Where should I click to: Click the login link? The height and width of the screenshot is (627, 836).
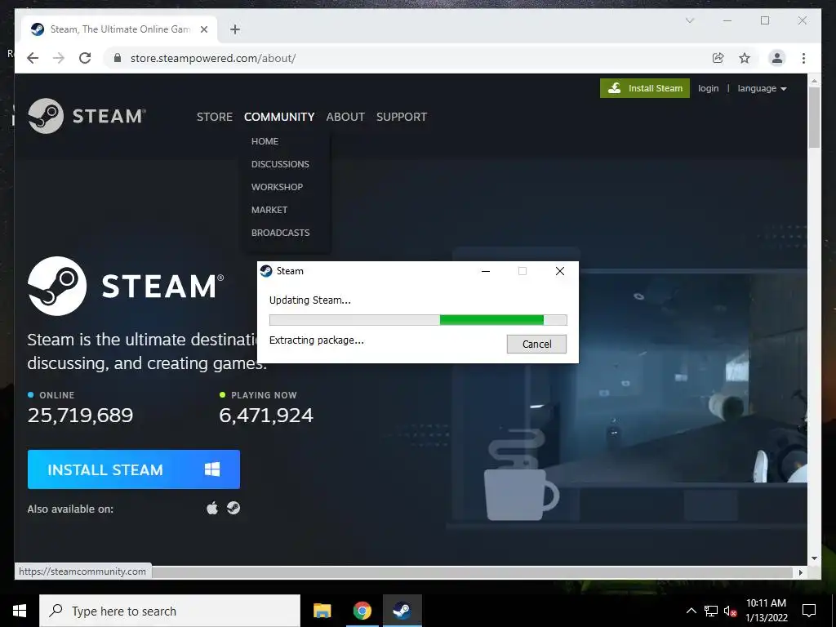coord(708,88)
